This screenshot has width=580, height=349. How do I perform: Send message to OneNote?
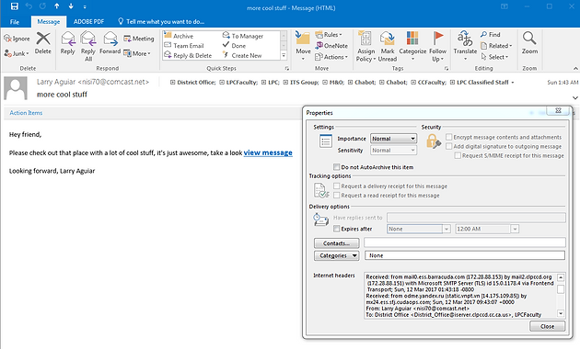[x=331, y=46]
